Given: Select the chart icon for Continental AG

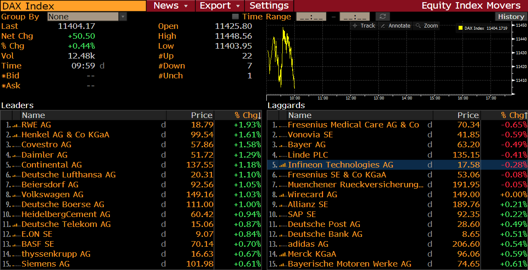Looking at the screenshot, I should coord(16,164).
